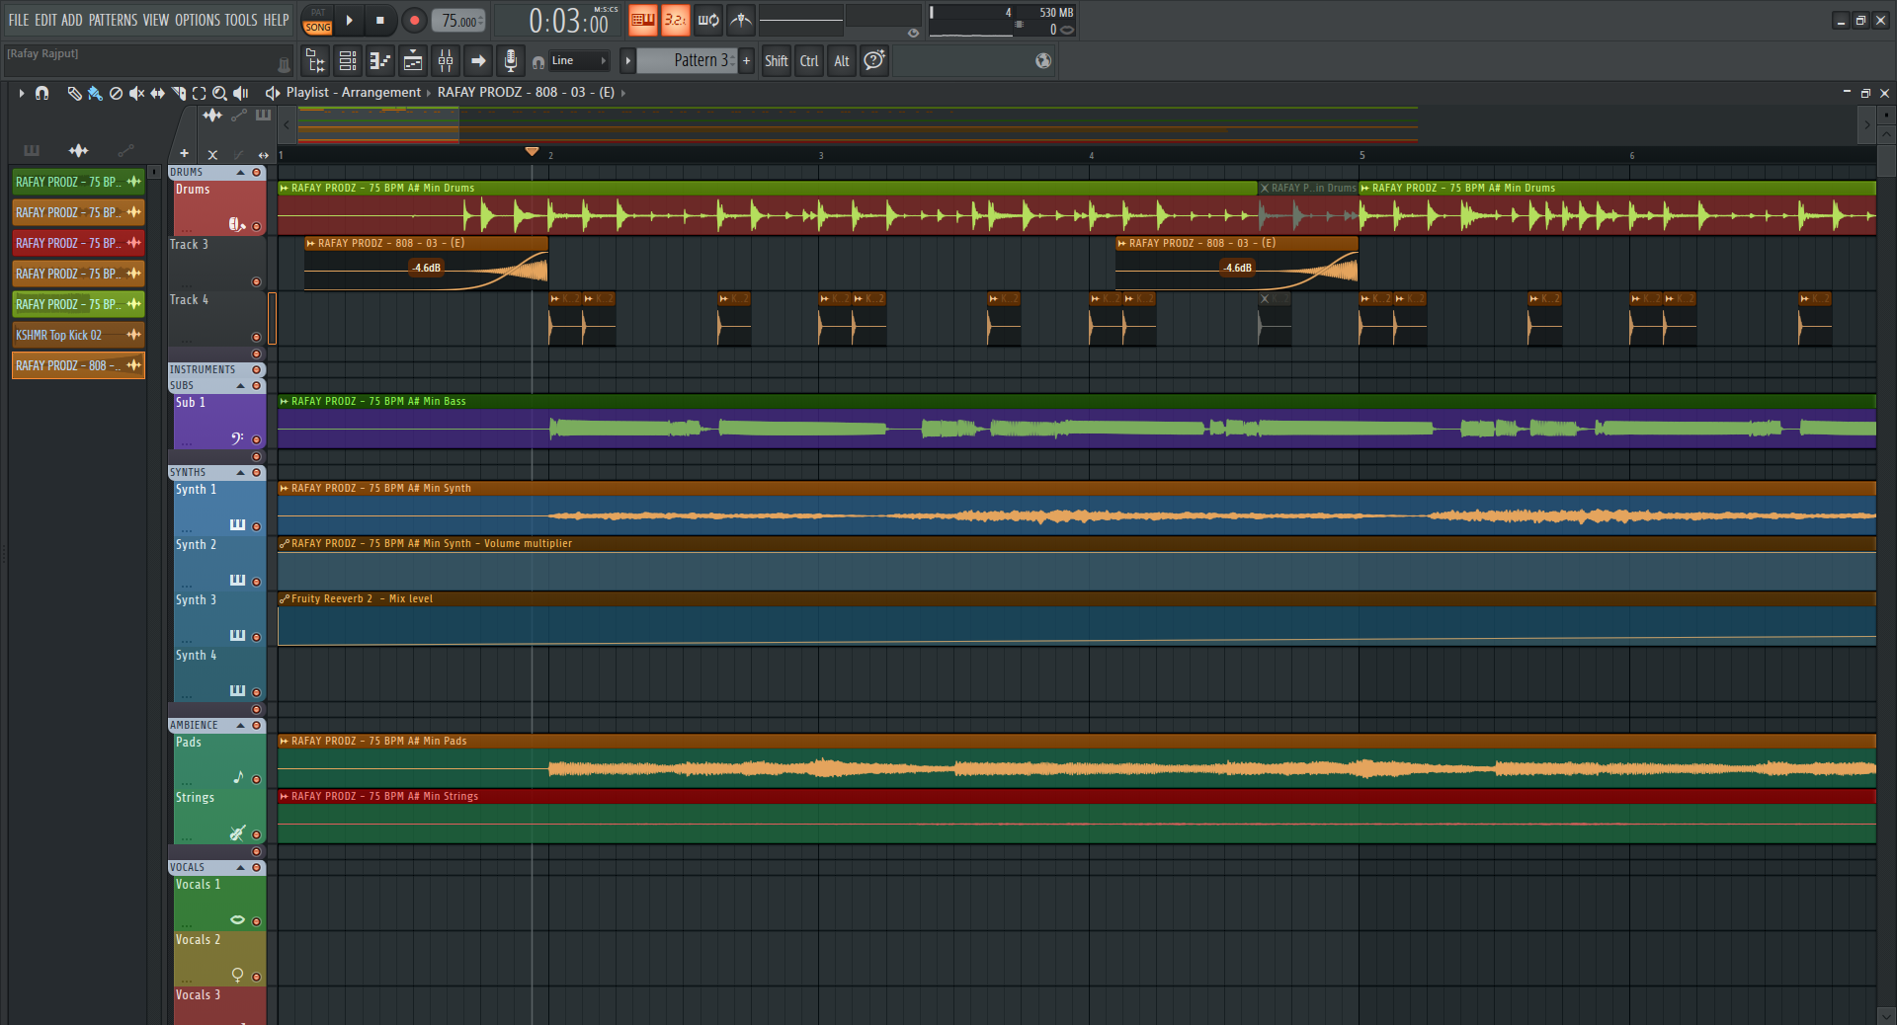Open the Mixer window from toolbar
This screenshot has width=1897, height=1025.
(446, 61)
